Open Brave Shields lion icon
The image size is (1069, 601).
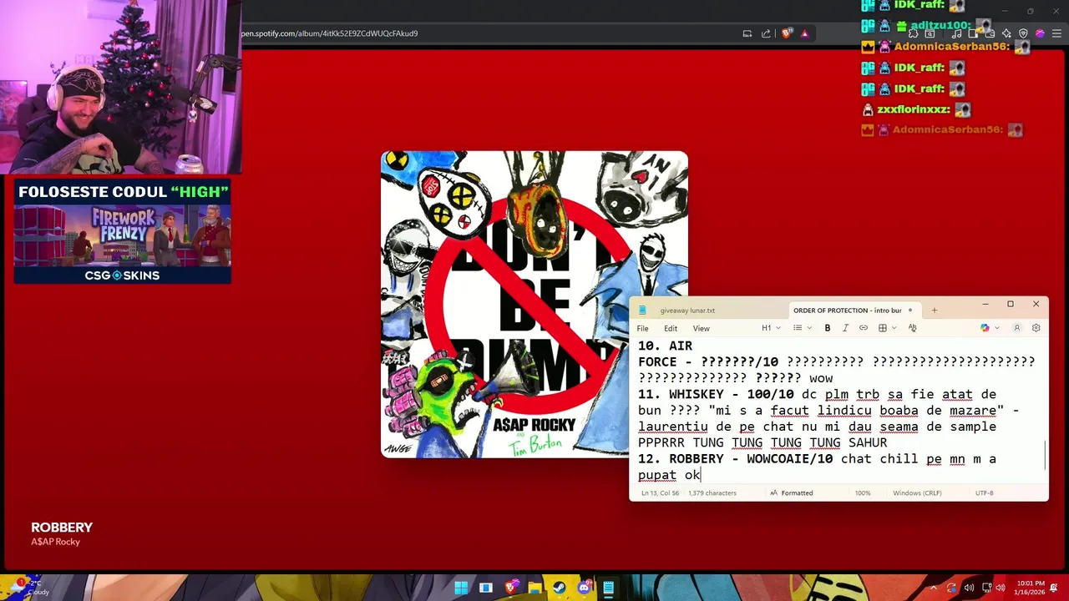point(786,33)
